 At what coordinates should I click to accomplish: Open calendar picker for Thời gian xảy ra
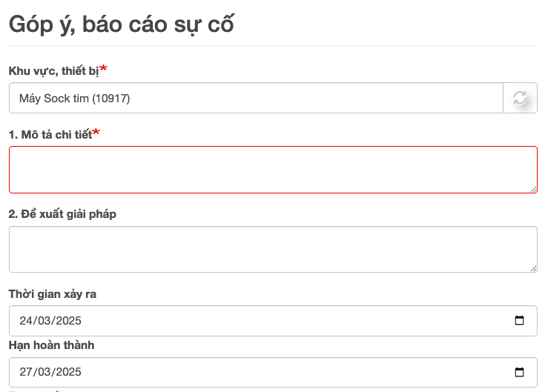tap(519, 321)
